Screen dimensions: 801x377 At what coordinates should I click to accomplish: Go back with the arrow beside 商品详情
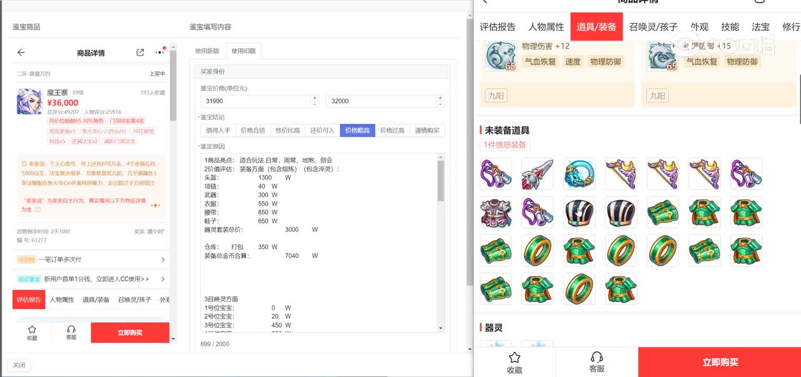click(21, 53)
